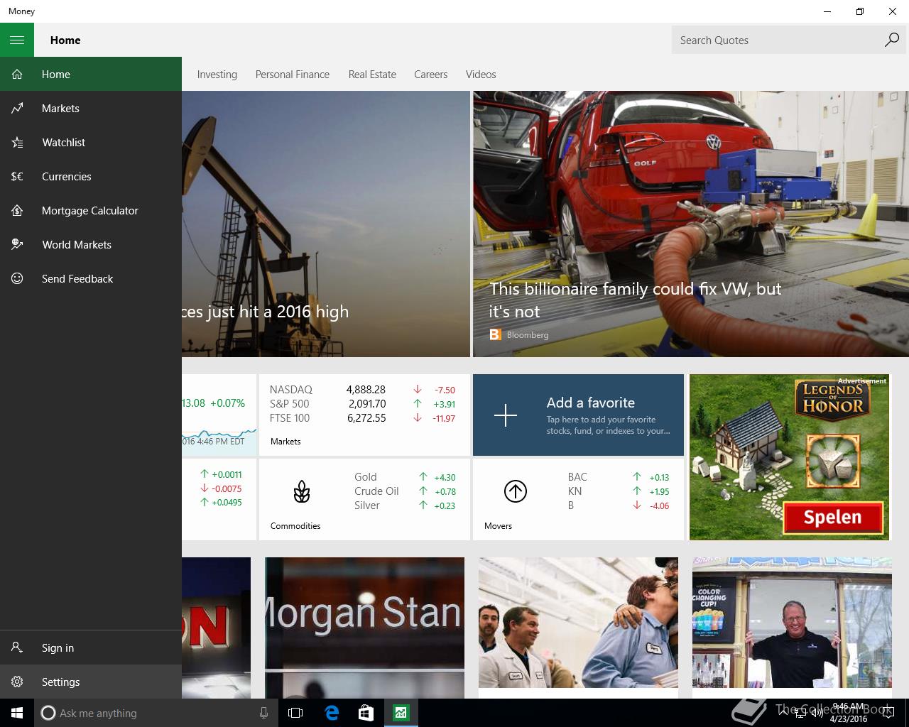Click the Money app taskbar icon
This screenshot has height=727, width=909.
401,713
